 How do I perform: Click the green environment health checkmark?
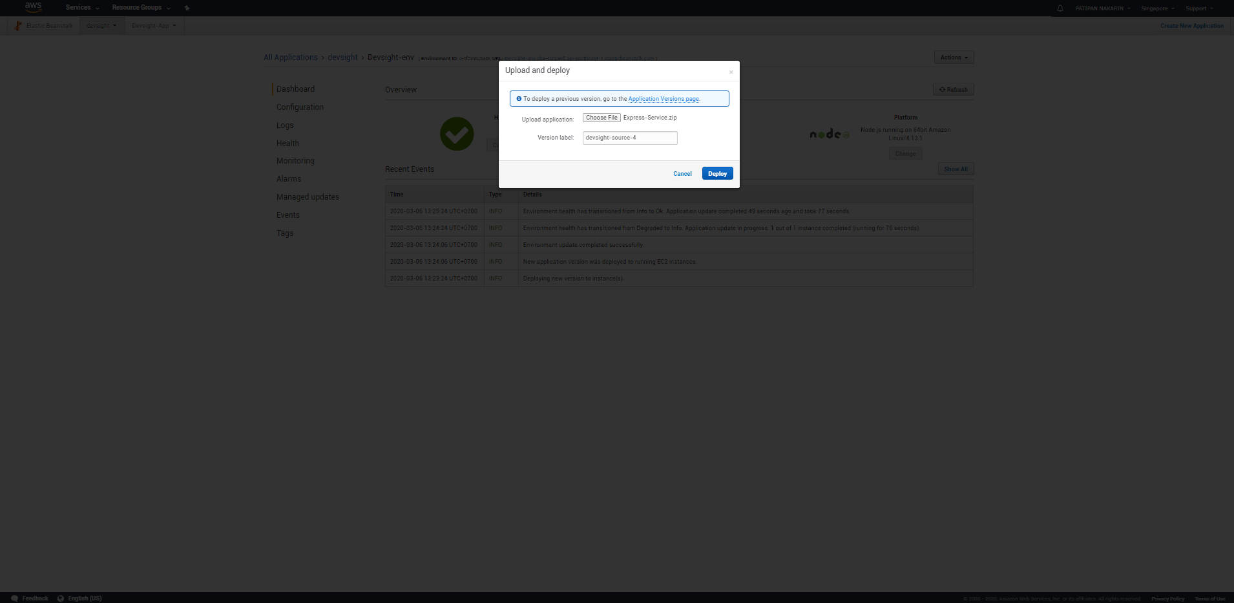457,133
